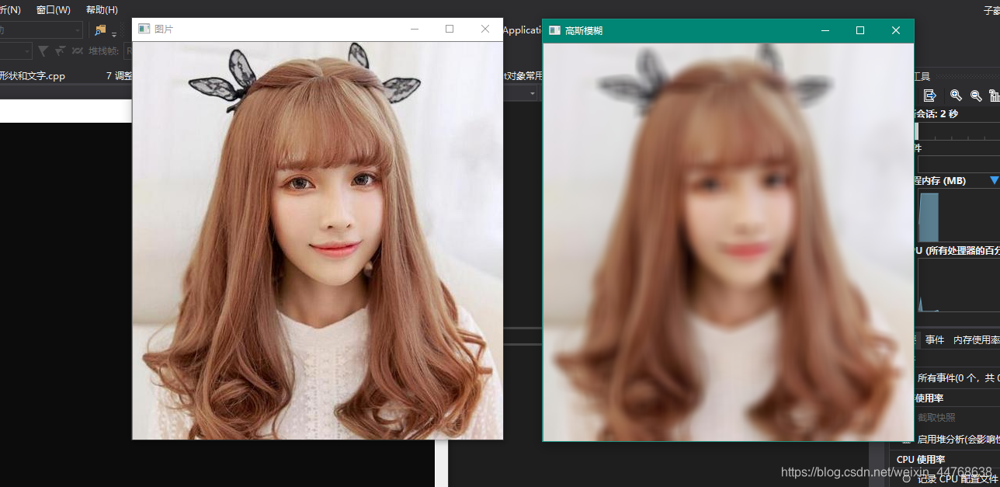Maximize the 高斯模糊 window
Screen dimensions: 1000x487
coord(860,30)
